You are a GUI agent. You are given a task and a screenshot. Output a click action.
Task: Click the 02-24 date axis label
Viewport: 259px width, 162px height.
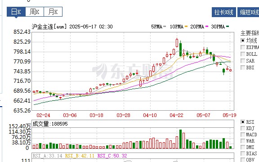(43, 115)
